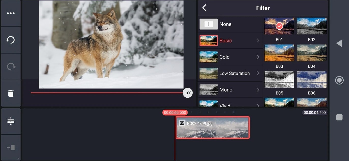Open the three-dots more options menu

pos(11,13)
